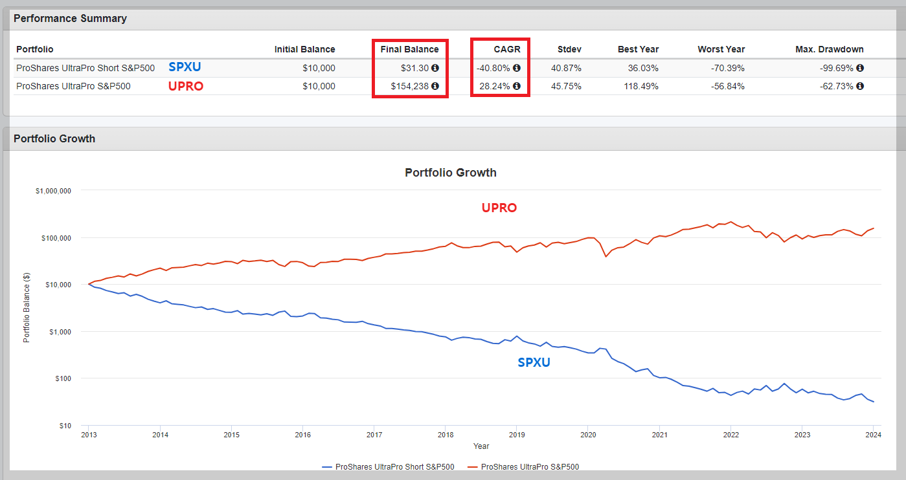Open info icon beside -40.80% CAGR
The image size is (906, 480).
[x=517, y=68]
